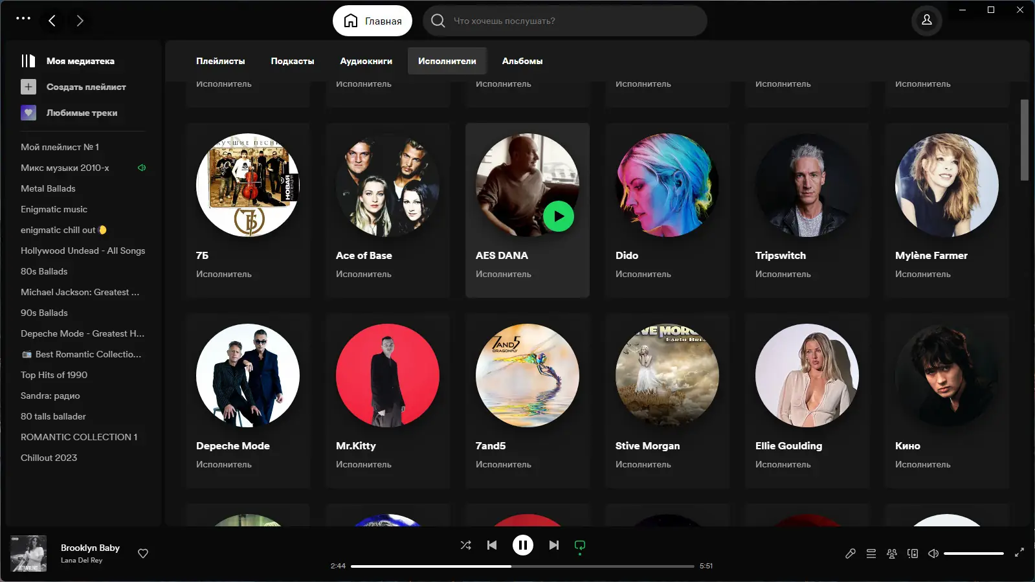Open the Mr.Kitty artist card
Screen dimensions: 1035x582
pyautogui.click(x=388, y=401)
